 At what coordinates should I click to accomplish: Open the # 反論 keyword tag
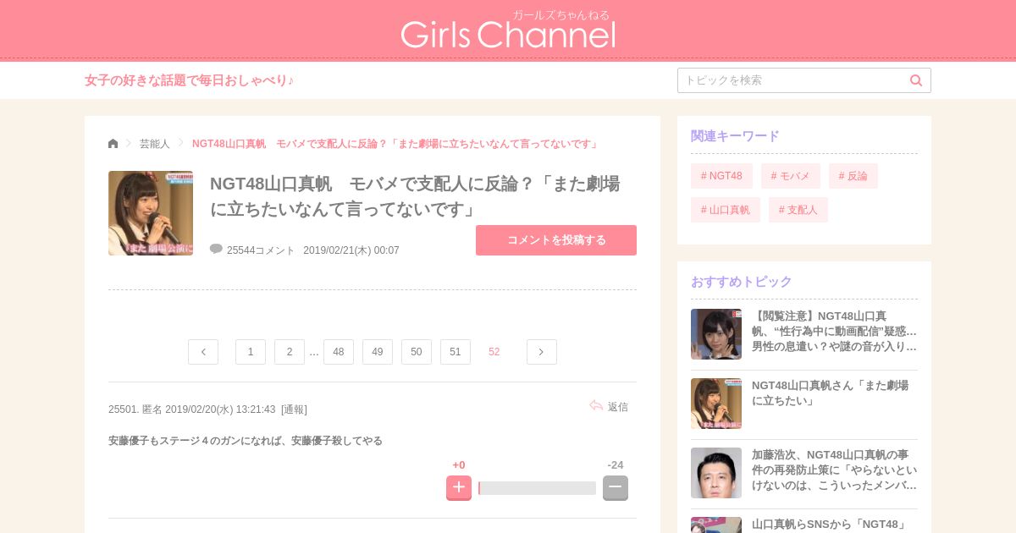click(853, 176)
